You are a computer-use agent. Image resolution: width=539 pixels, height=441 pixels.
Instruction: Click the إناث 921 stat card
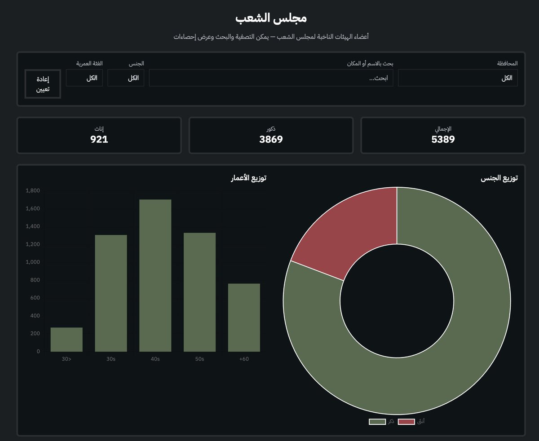click(x=99, y=135)
